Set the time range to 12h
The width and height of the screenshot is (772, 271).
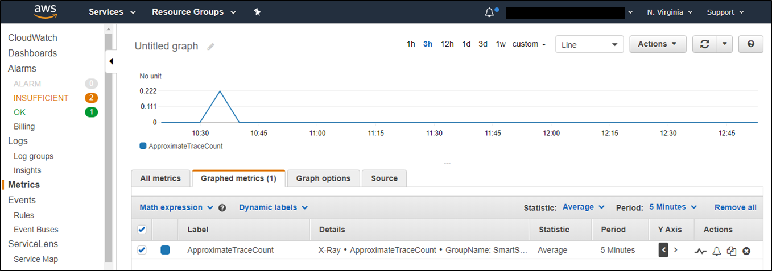click(x=447, y=44)
